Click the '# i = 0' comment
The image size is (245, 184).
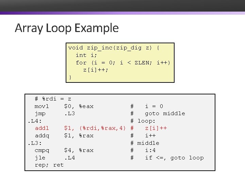[x=147, y=106]
